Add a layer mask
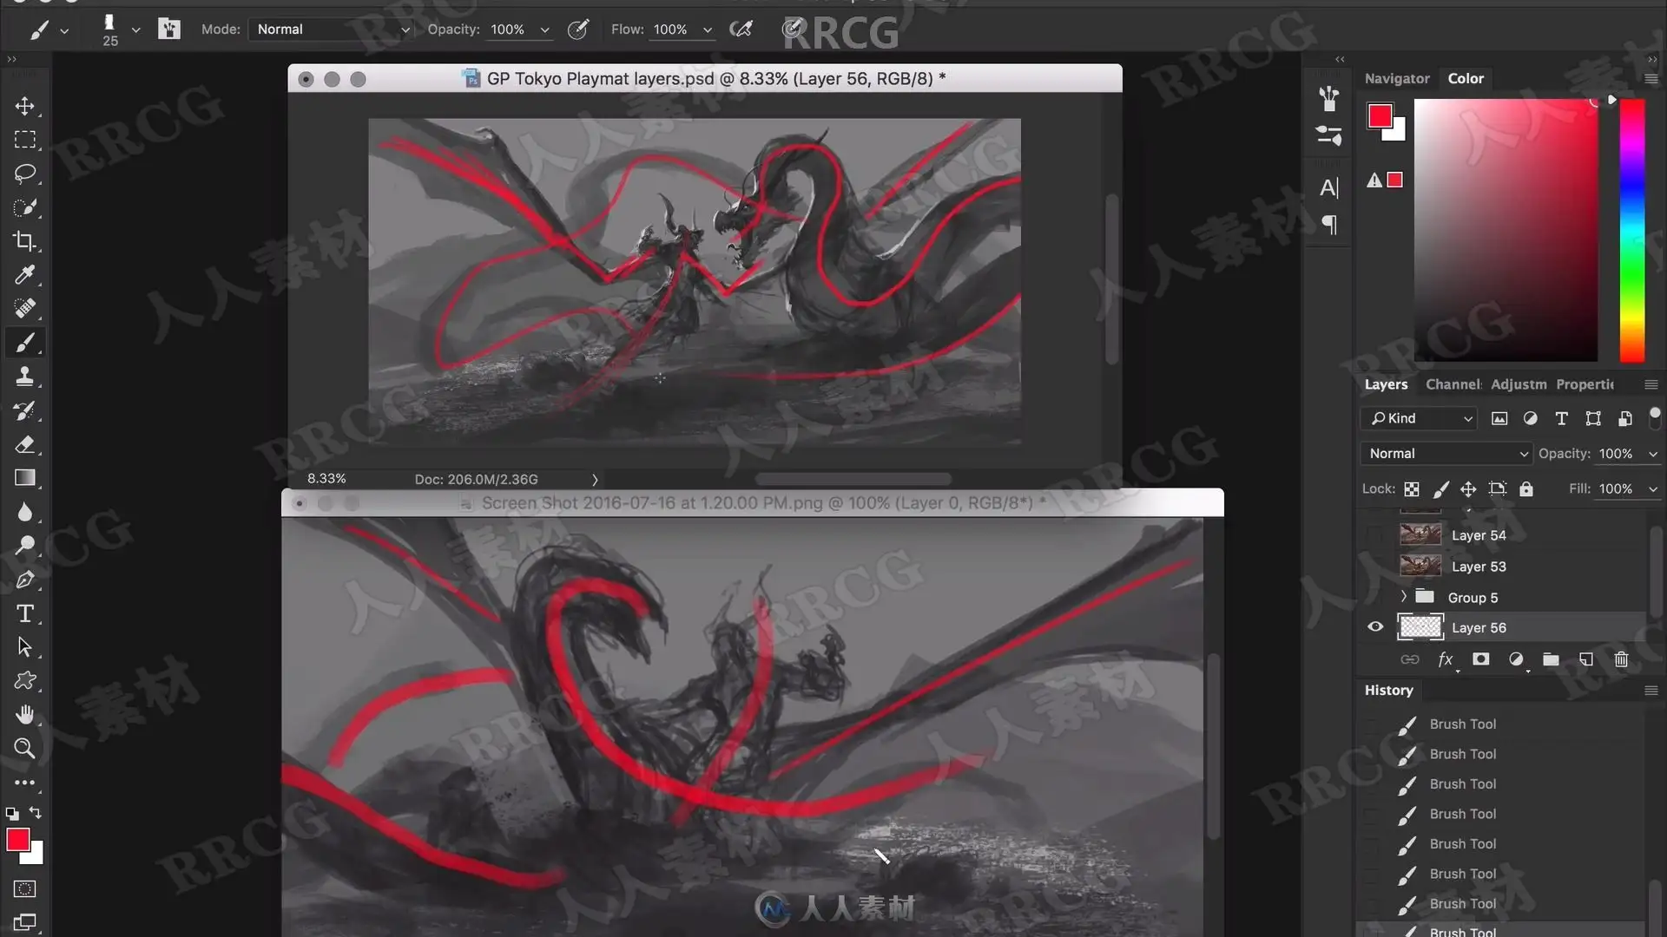This screenshot has width=1667, height=937. click(x=1481, y=659)
